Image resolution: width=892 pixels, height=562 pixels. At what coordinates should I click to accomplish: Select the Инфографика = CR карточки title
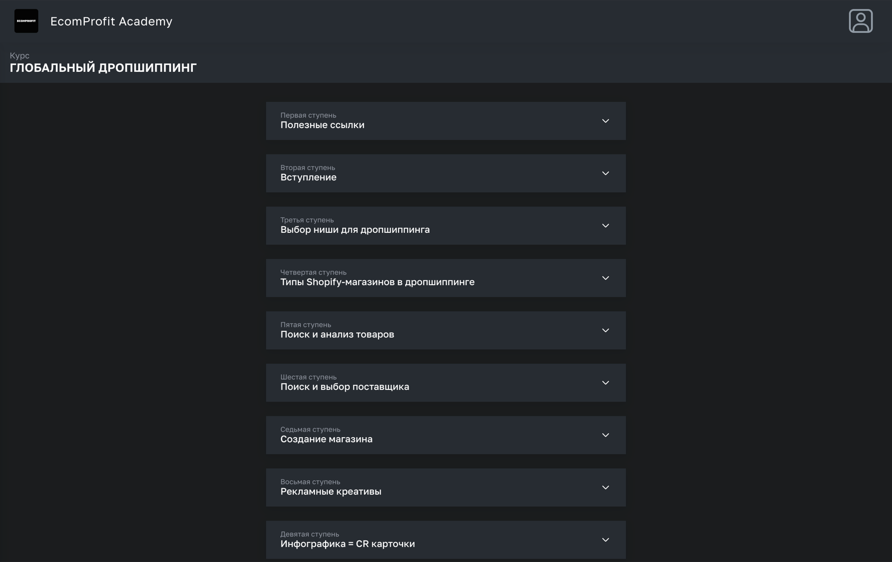point(347,544)
